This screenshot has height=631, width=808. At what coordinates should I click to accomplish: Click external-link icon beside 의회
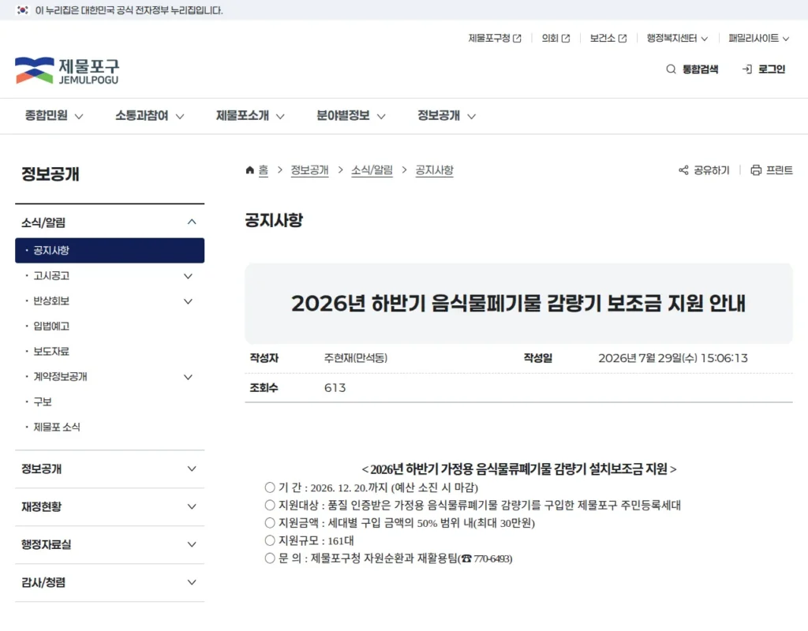pyautogui.click(x=565, y=39)
